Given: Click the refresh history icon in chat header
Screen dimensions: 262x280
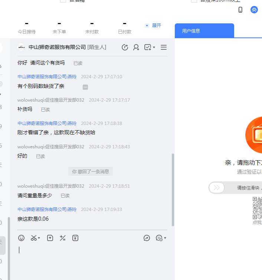Looking at the screenshot, I should coord(125,47).
